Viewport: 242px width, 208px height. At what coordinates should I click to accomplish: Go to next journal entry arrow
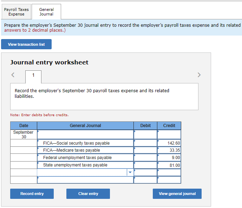click(199, 75)
